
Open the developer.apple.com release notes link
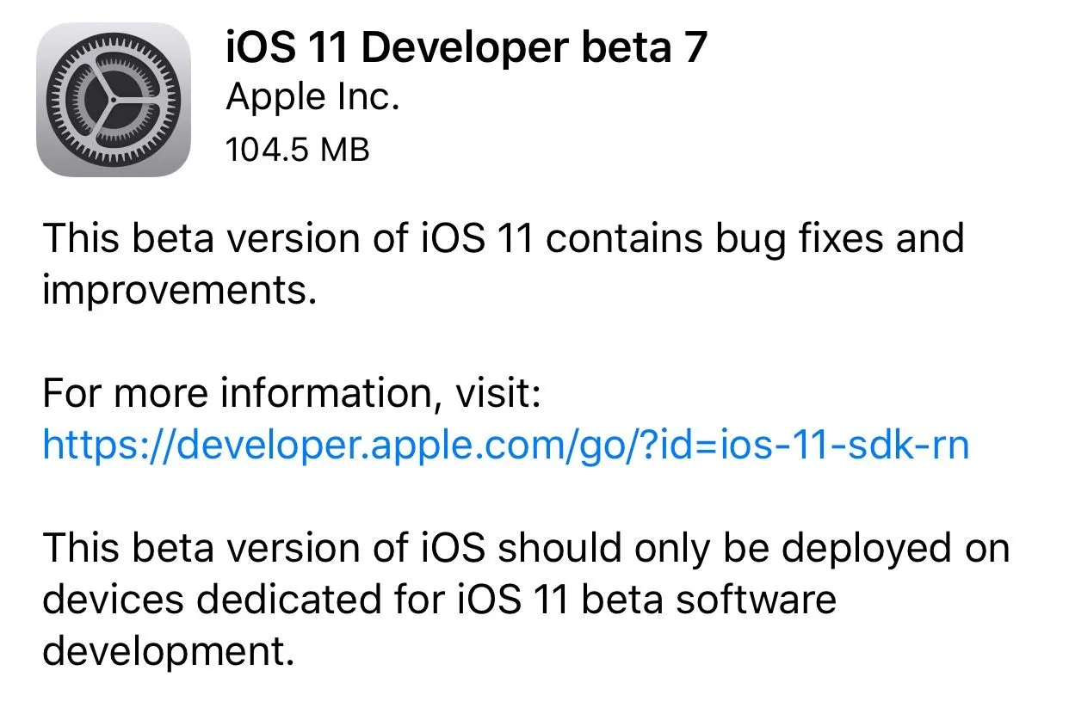click(505, 445)
